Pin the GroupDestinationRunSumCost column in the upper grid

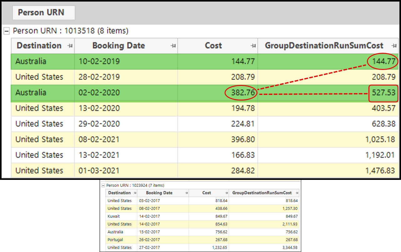394,46
